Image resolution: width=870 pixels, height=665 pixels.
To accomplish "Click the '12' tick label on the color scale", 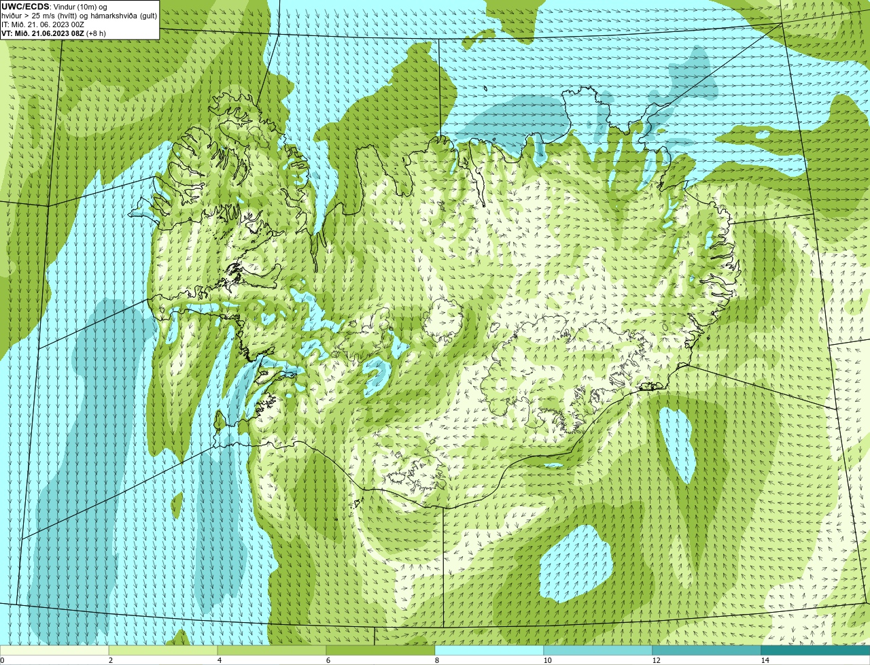I will pyautogui.click(x=656, y=660).
